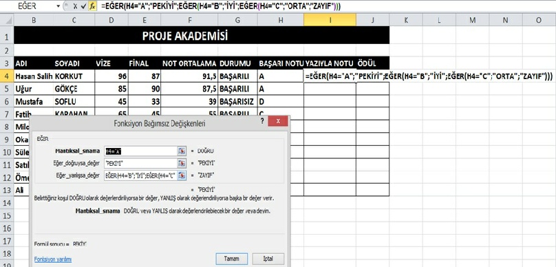Select column B header
The image size is (556, 267).
34,21
